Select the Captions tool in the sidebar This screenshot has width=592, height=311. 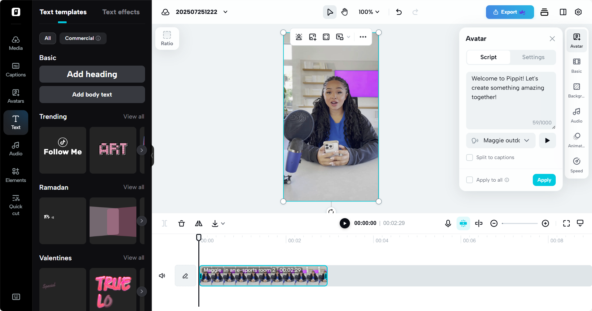coord(16,69)
